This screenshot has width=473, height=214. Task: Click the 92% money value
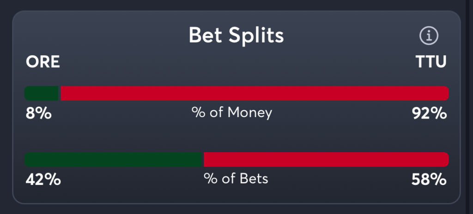tap(429, 113)
